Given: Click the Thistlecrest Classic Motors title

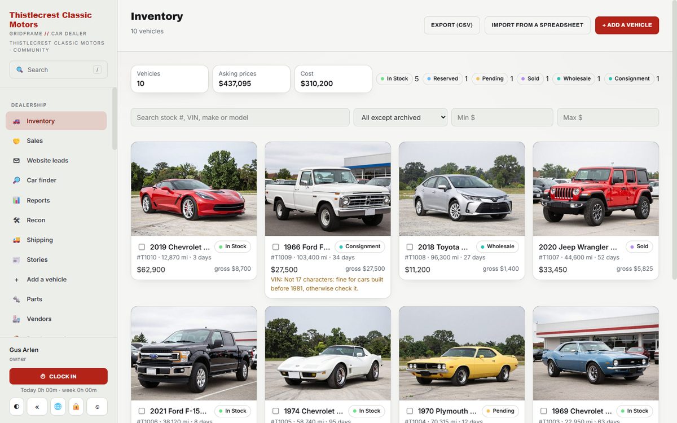Looking at the screenshot, I should (x=50, y=20).
